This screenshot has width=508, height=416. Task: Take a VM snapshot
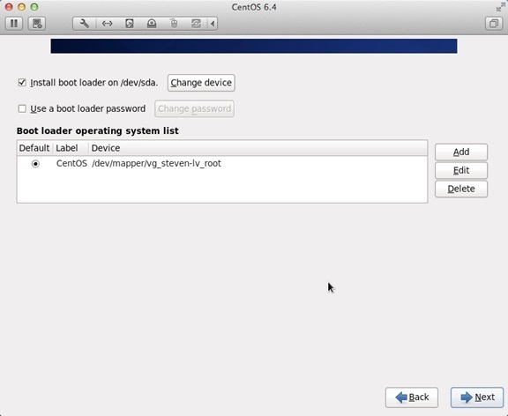point(37,24)
